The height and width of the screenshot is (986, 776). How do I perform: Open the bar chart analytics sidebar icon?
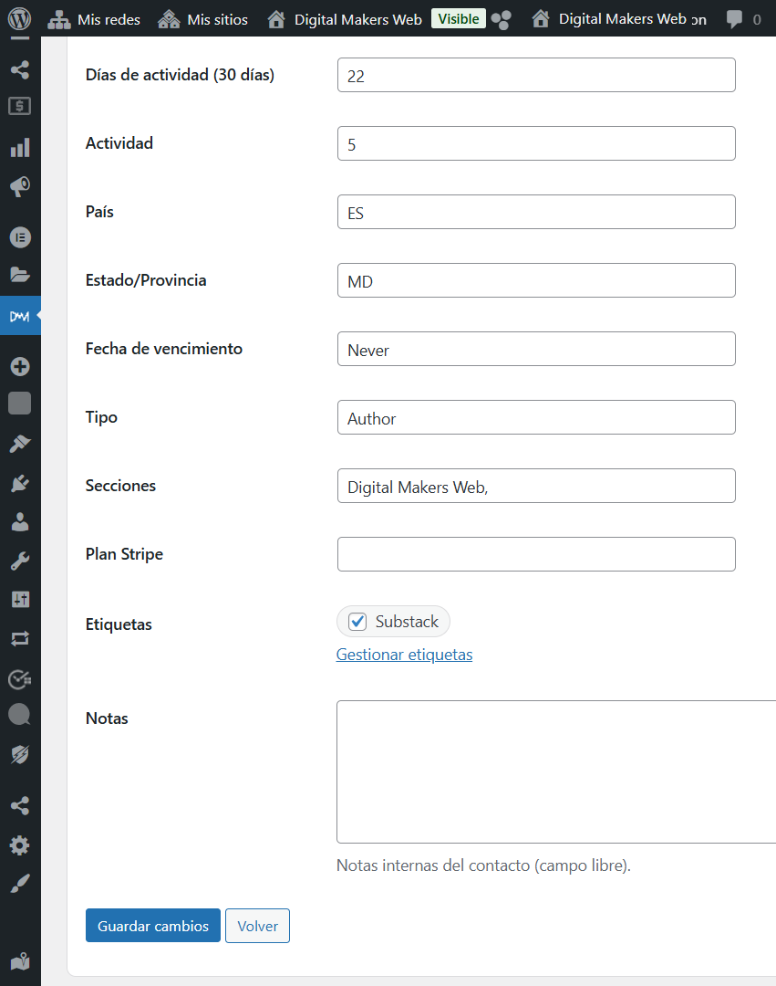20,148
